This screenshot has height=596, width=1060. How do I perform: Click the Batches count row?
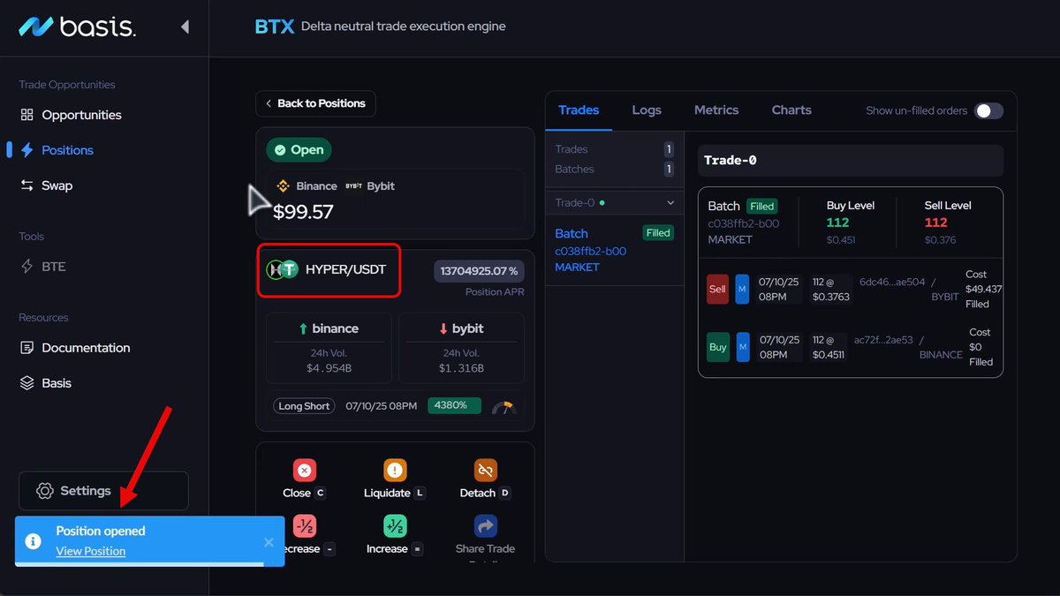tap(614, 169)
